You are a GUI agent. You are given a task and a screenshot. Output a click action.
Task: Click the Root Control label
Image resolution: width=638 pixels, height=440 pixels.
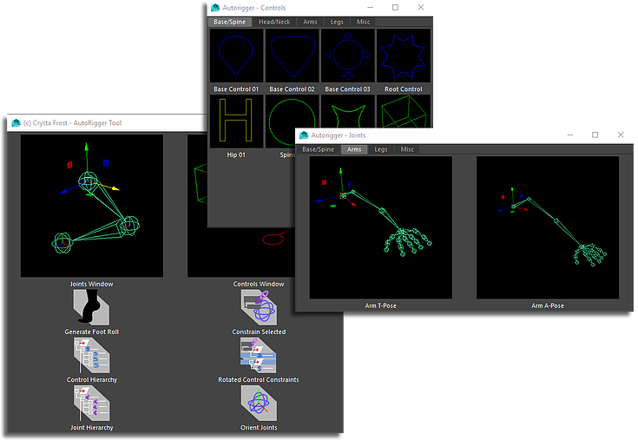click(404, 89)
